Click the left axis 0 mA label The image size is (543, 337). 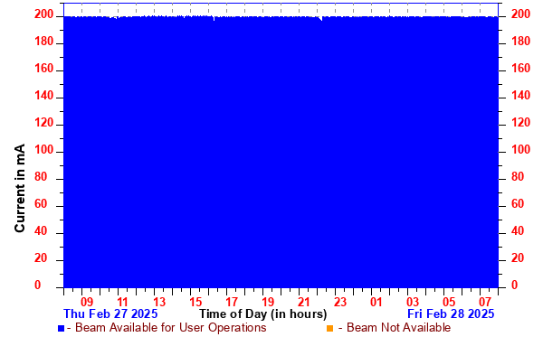click(x=37, y=286)
